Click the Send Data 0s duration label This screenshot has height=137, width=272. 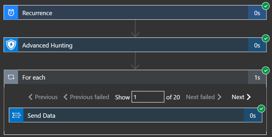253,116
